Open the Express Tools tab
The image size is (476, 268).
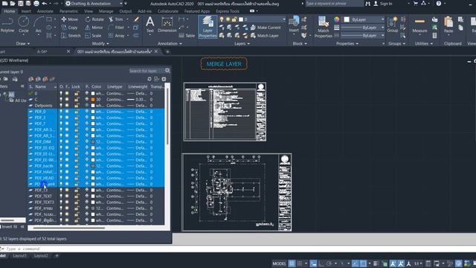click(228, 11)
